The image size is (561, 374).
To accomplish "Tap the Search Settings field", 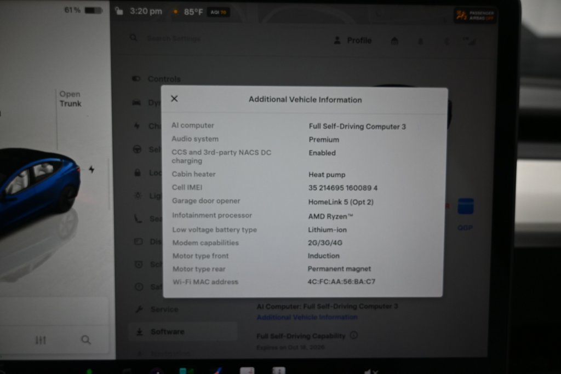I will click(x=174, y=38).
